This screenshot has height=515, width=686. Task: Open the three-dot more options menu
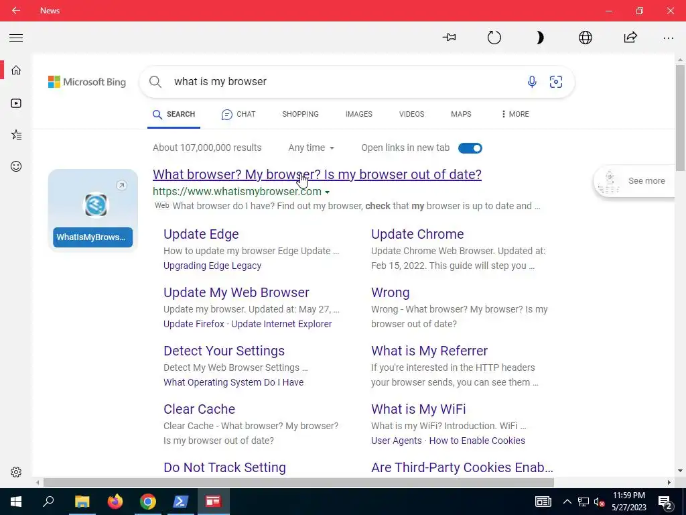[668, 38]
